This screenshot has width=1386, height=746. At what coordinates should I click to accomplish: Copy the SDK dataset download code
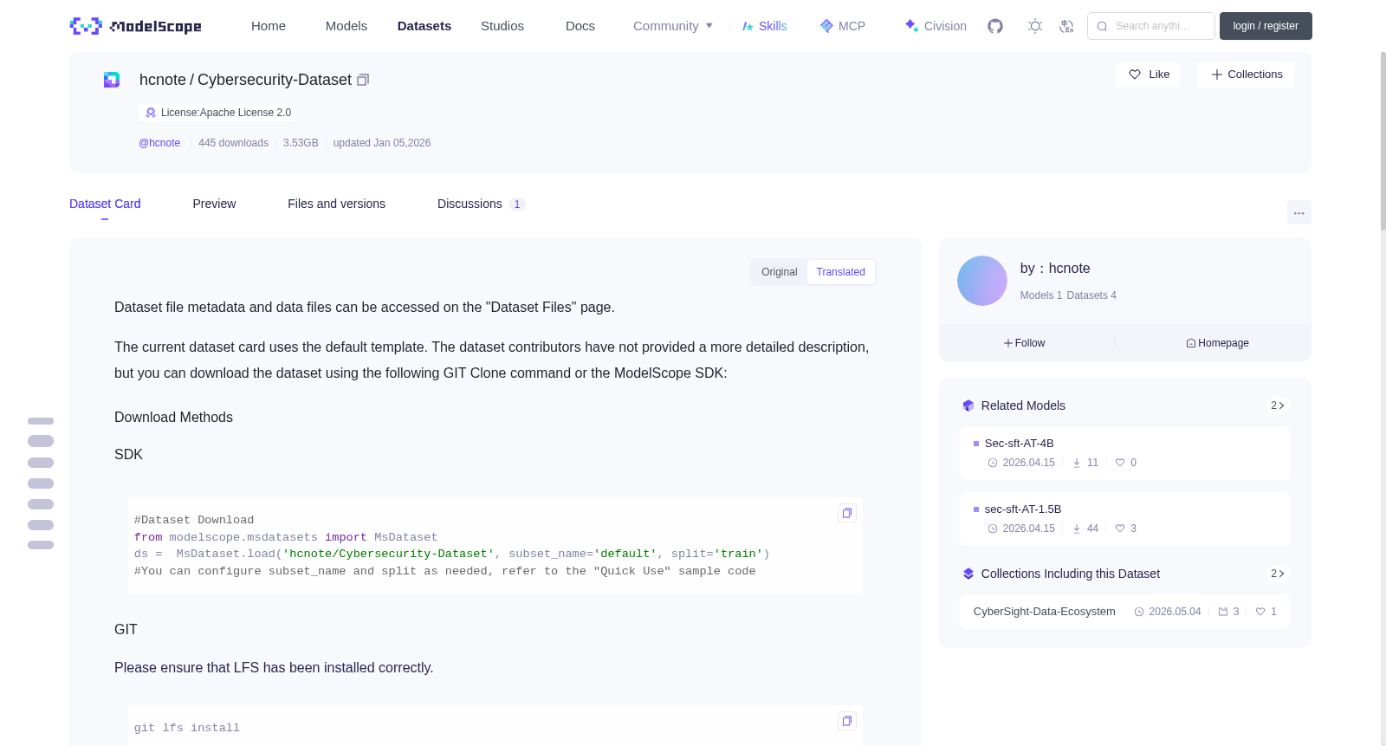coord(847,513)
